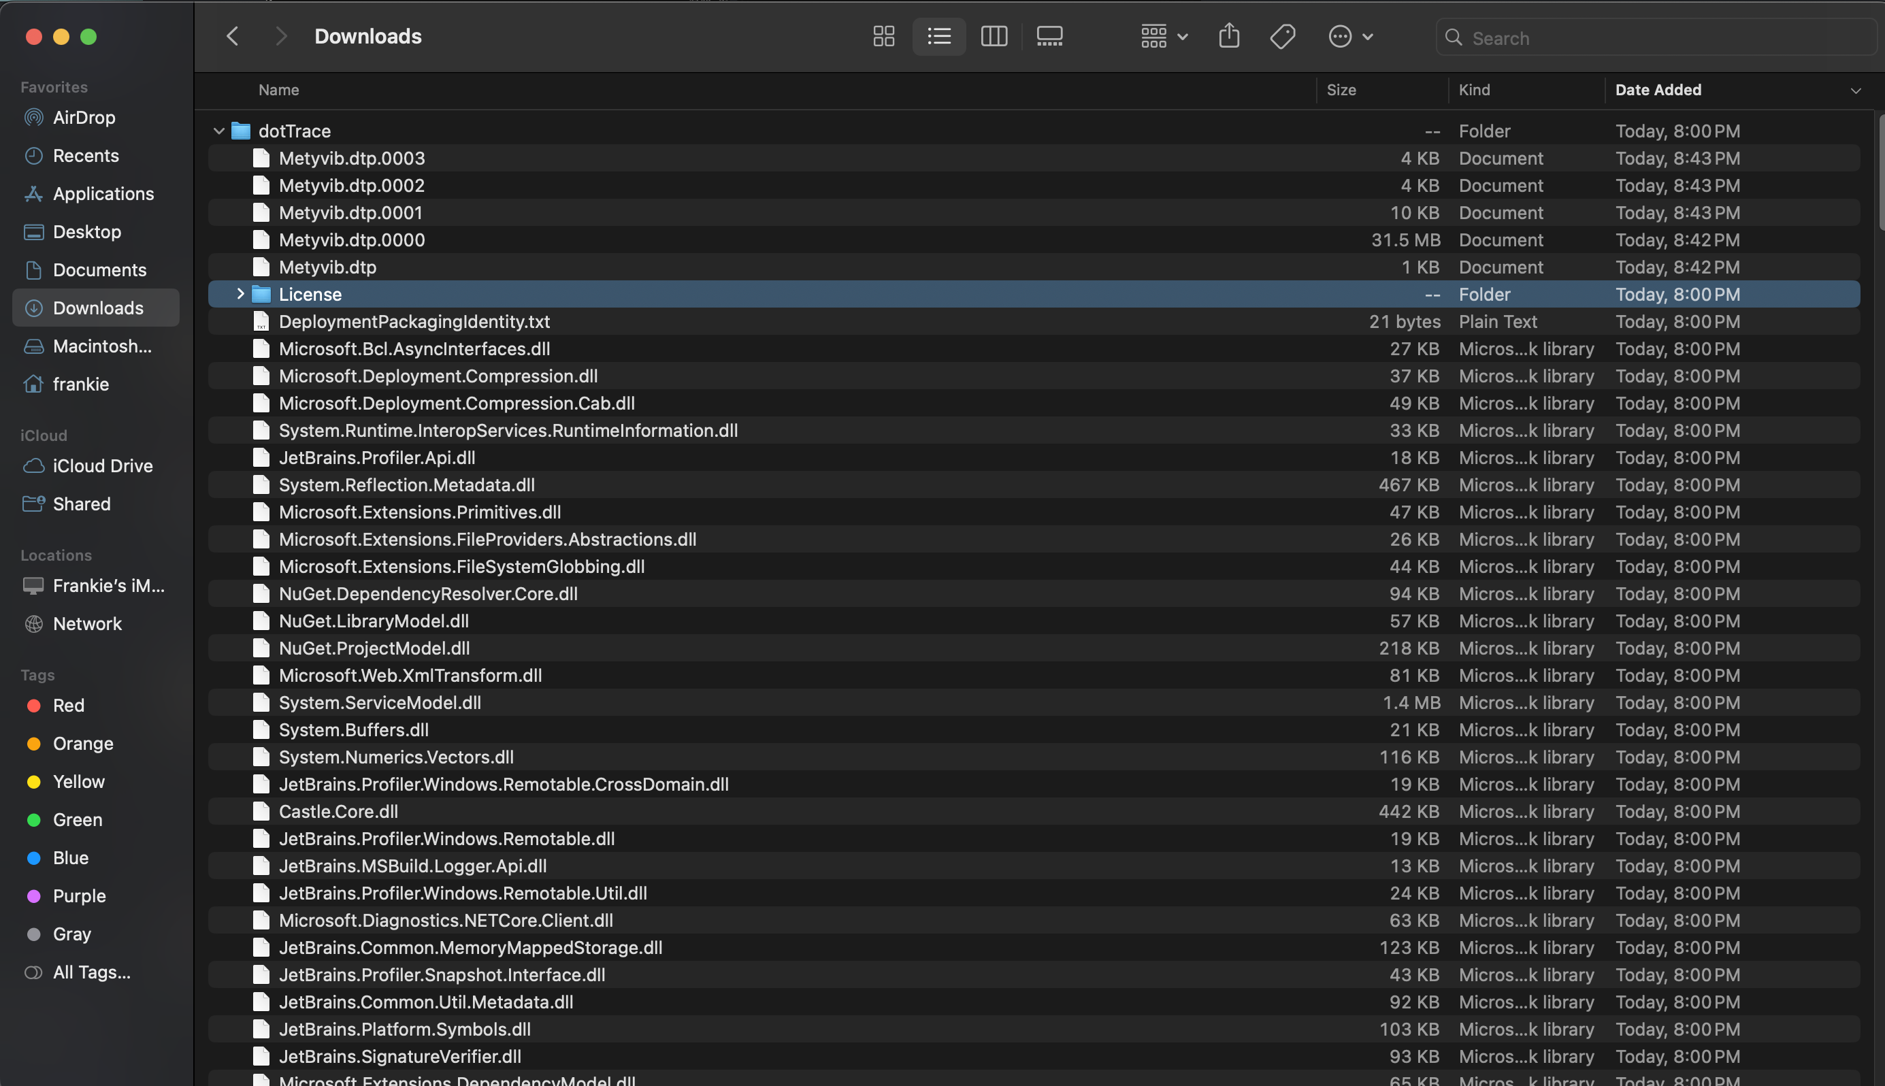The height and width of the screenshot is (1086, 1885).
Task: Open AirDrop in the sidebar
Action: [95, 117]
